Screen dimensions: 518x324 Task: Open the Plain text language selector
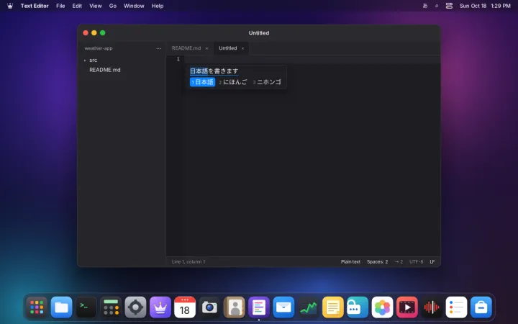click(350, 261)
